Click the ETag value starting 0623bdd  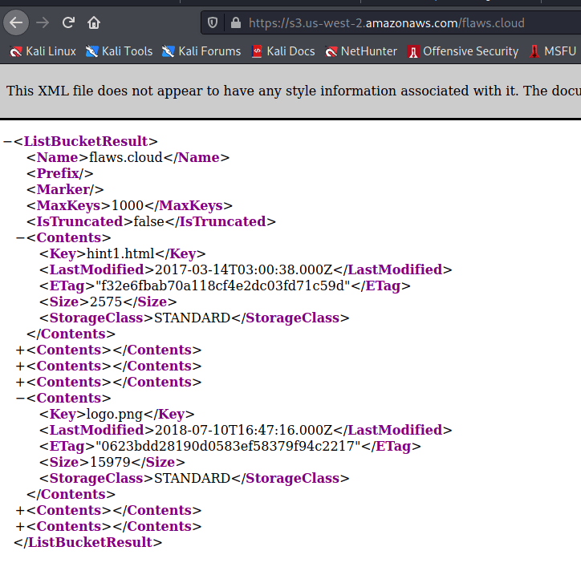[x=228, y=446]
